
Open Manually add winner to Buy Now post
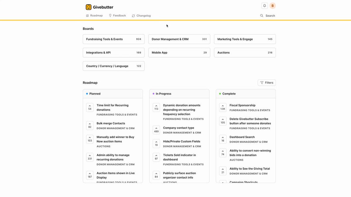click(115, 139)
